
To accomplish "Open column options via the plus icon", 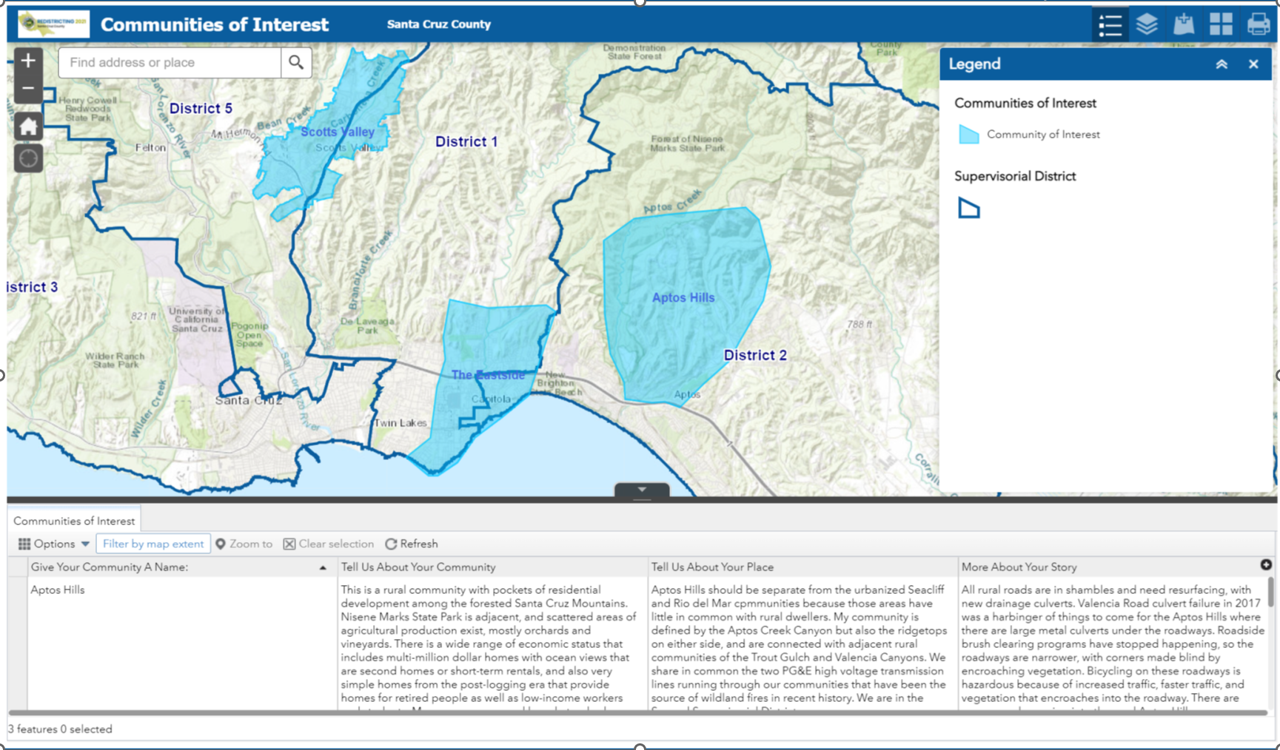I will (1265, 566).
